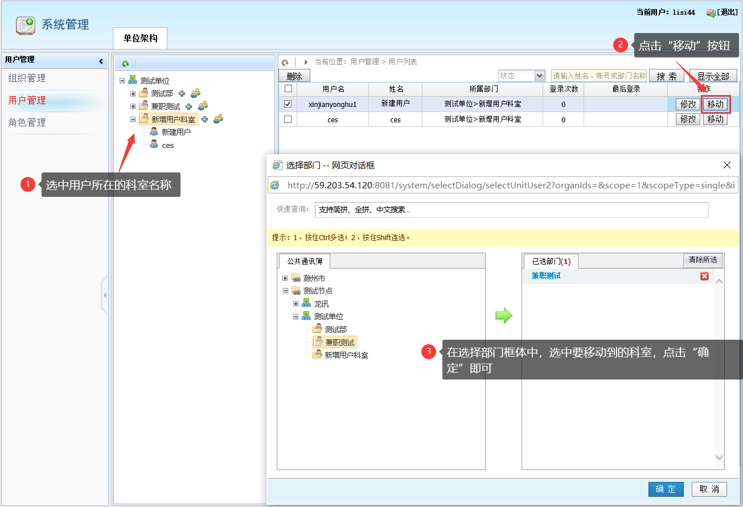Collapse the 测试节点 node in dialog
743x507 pixels.
coord(285,291)
